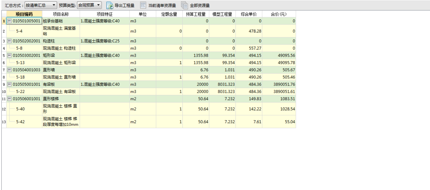Screen dimensions: 430x190
Task: Select the 5-42 sub-item row
Action: tap(148, 122)
